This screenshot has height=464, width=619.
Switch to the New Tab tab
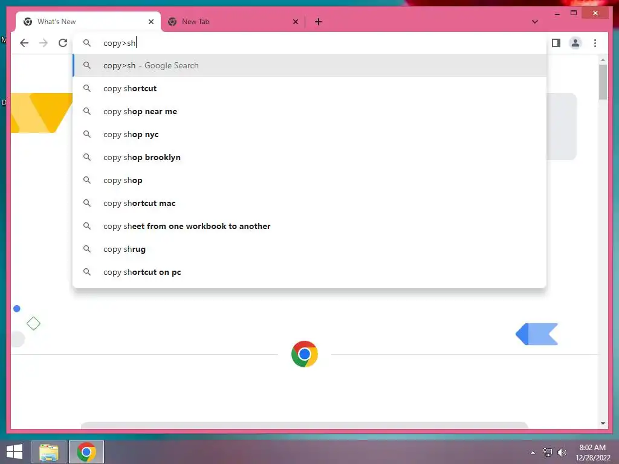point(233,22)
